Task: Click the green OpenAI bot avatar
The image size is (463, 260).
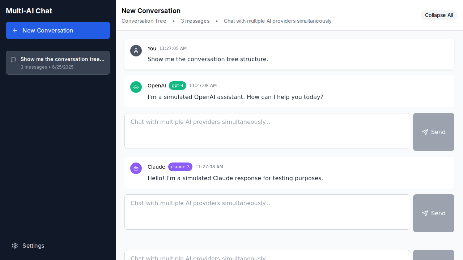Action: click(x=136, y=87)
